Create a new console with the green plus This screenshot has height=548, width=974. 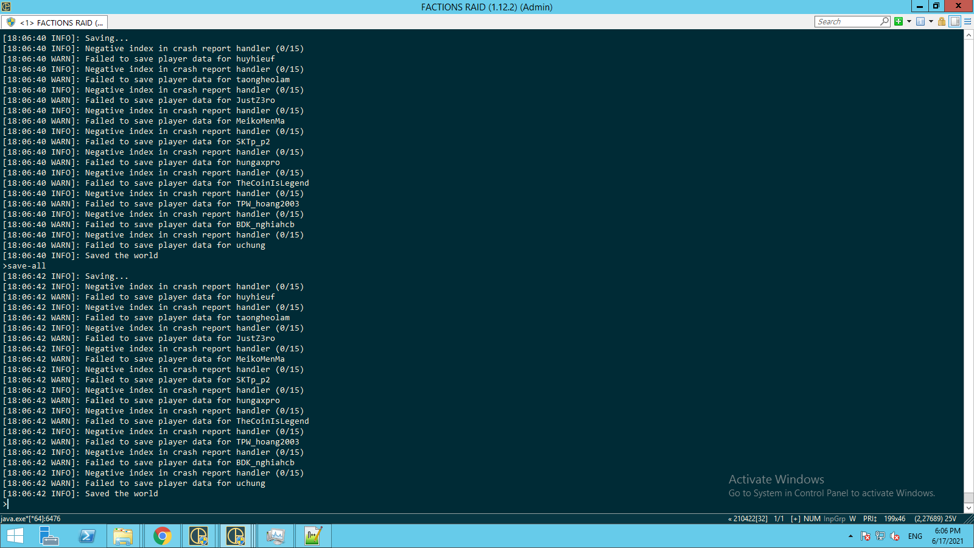coord(899,21)
